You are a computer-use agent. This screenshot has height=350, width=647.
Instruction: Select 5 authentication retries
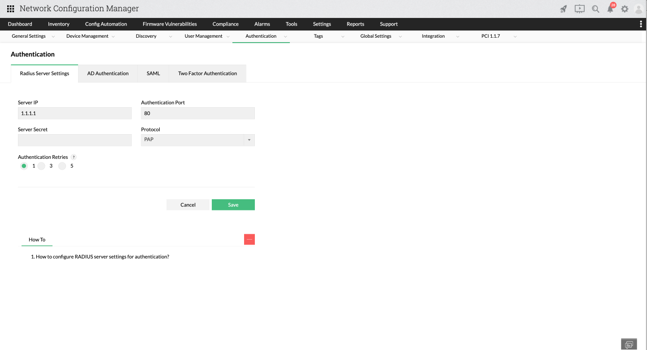point(62,166)
